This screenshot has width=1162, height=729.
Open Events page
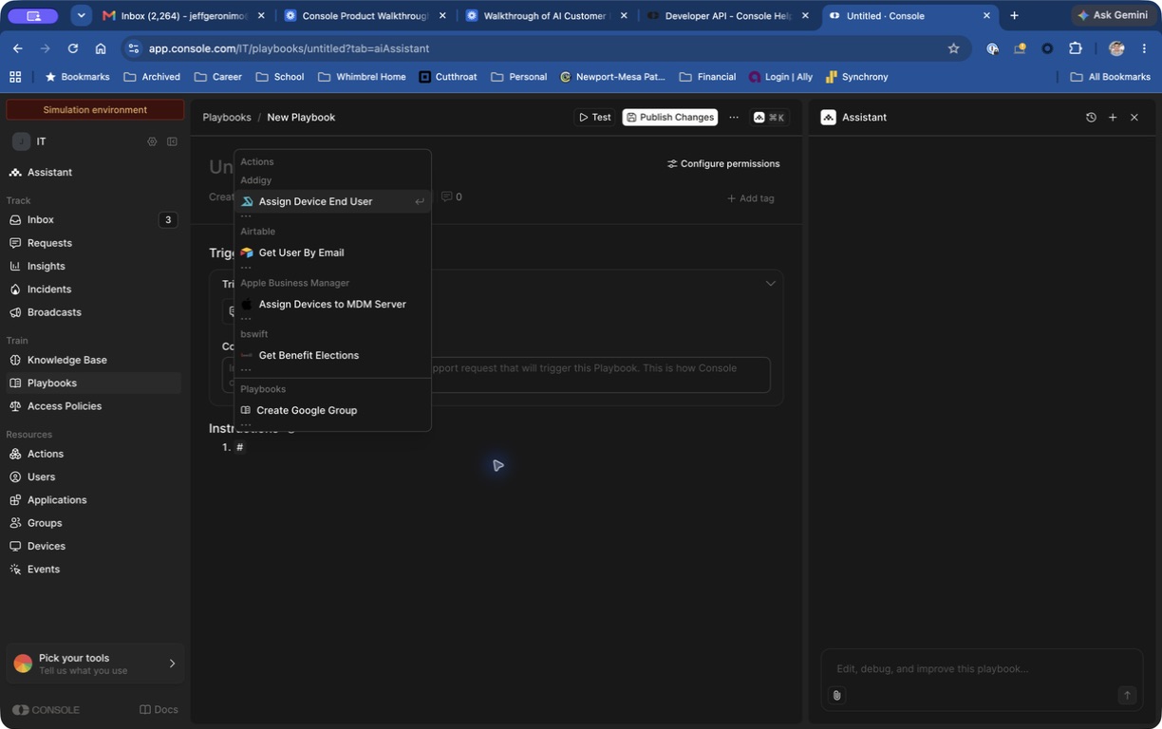[93, 569]
